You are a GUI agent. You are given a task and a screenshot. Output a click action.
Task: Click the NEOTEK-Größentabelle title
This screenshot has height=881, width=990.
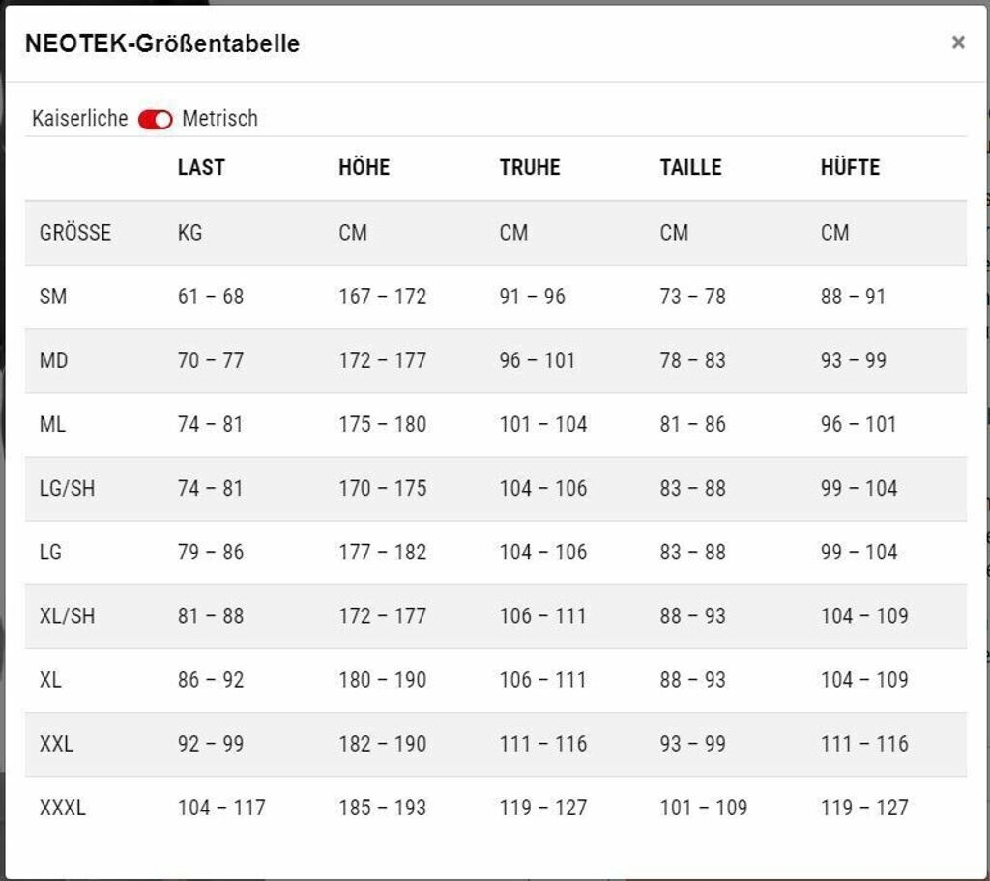click(162, 43)
